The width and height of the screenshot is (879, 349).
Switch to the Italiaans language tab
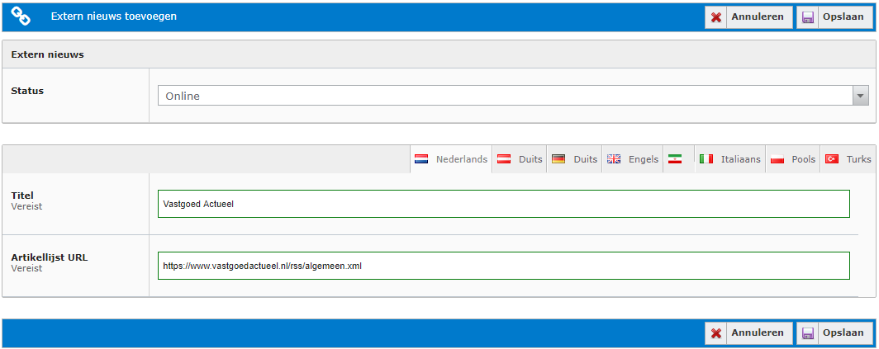click(x=730, y=159)
